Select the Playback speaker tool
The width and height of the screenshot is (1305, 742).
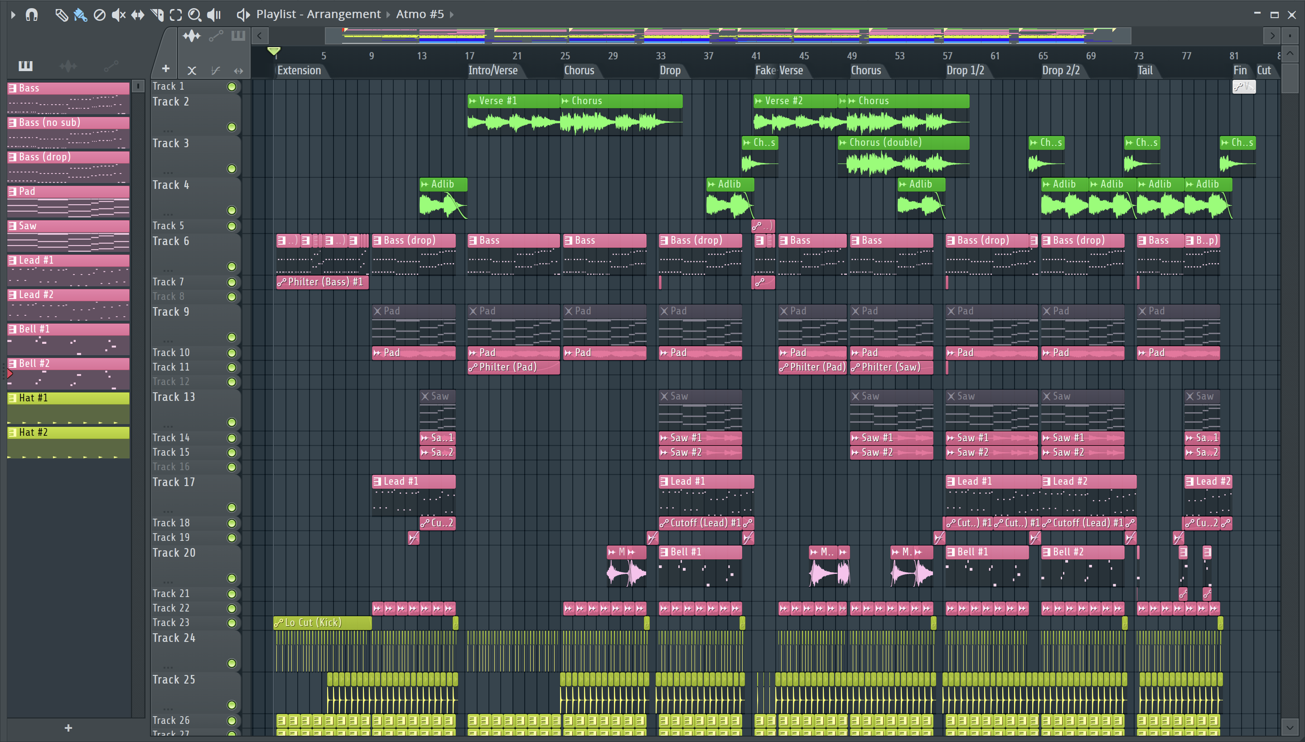pyautogui.click(x=214, y=15)
